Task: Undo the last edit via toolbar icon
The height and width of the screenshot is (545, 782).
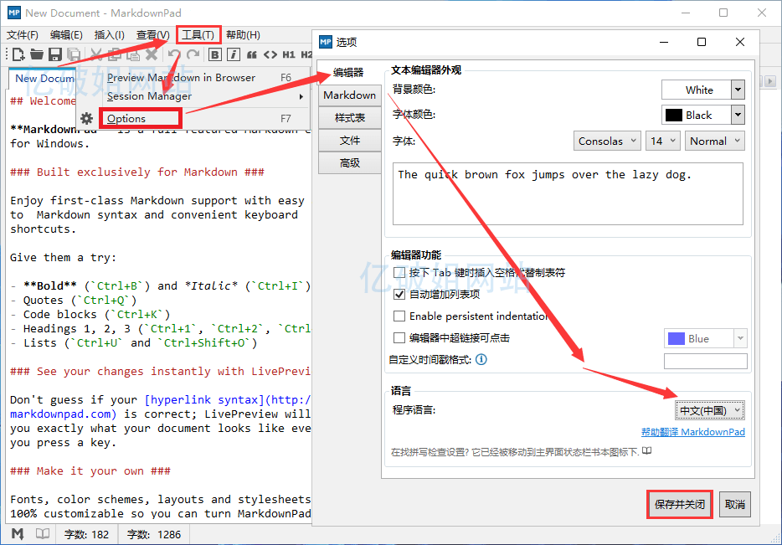Action: point(174,54)
